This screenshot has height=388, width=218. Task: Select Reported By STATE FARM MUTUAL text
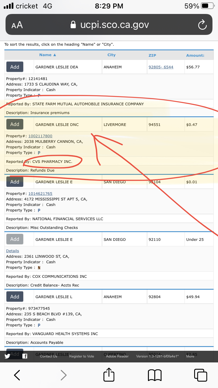(75, 104)
